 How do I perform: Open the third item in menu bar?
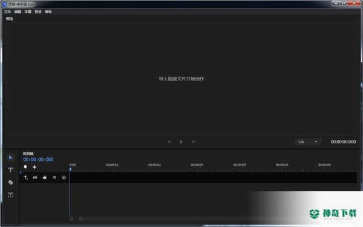tap(28, 12)
